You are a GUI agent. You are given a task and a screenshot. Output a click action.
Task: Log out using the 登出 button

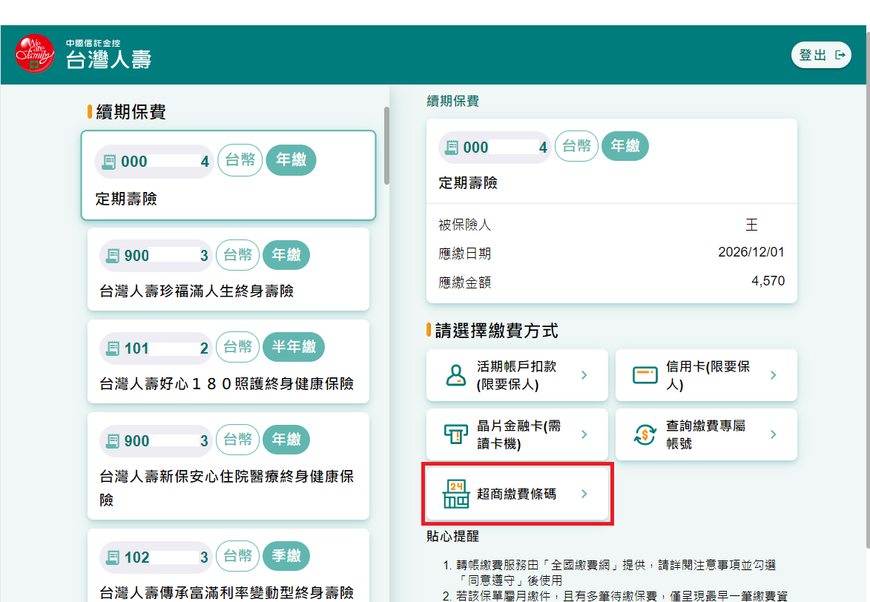click(x=821, y=55)
